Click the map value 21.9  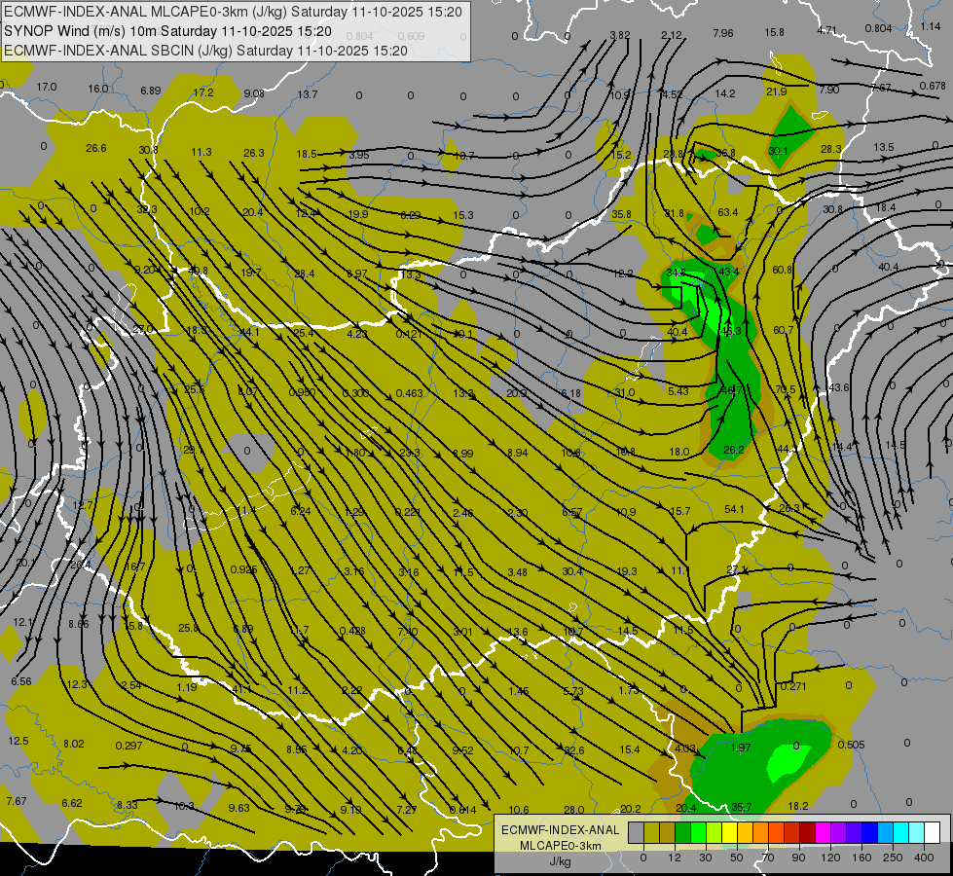pyautogui.click(x=776, y=91)
